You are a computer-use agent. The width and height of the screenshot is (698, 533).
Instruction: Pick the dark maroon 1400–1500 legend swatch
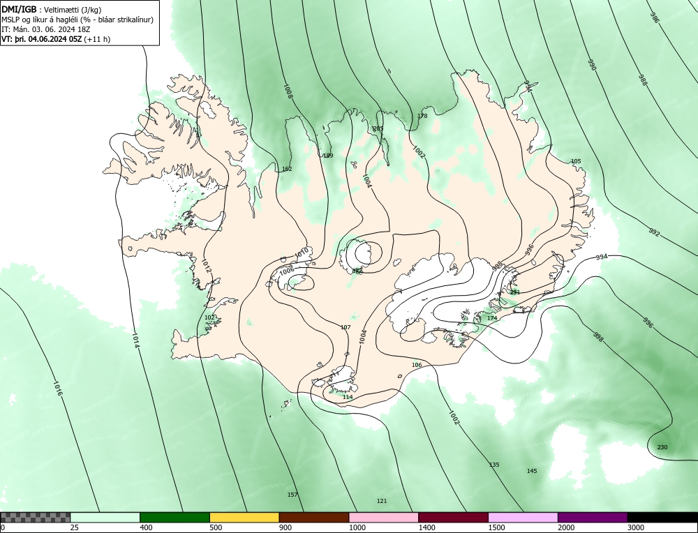click(453, 518)
